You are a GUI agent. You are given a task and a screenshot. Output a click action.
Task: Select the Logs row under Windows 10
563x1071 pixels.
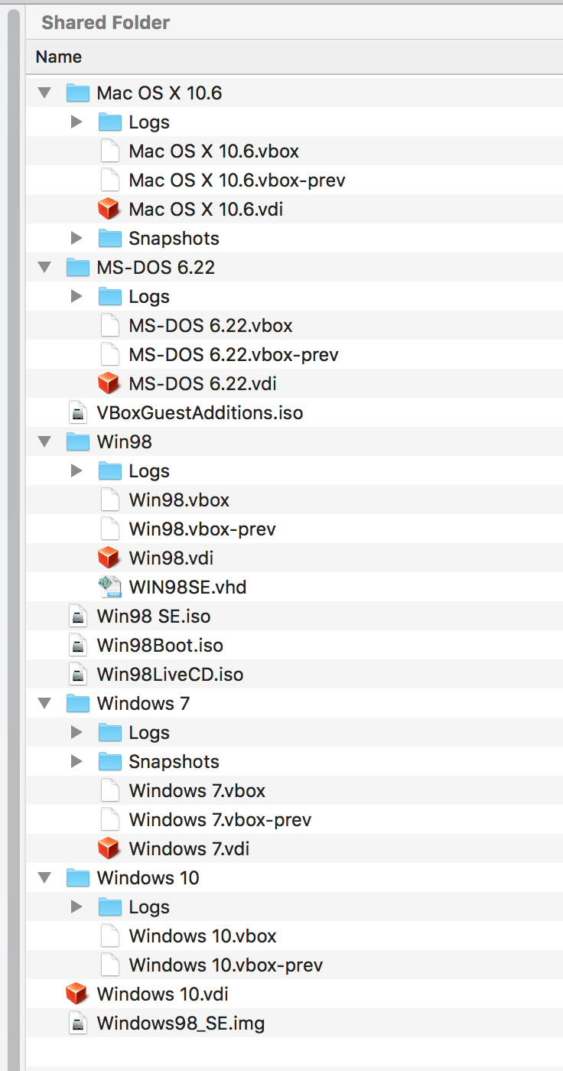[x=295, y=907]
